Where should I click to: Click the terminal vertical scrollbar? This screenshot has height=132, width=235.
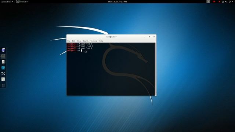pos(155,69)
